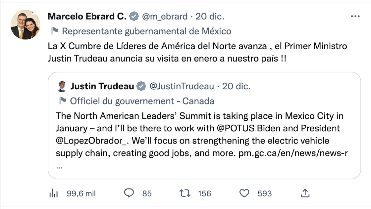Click Marcelo Ebrard's verified badge
This screenshot has width=371, height=209.
click(x=133, y=16)
